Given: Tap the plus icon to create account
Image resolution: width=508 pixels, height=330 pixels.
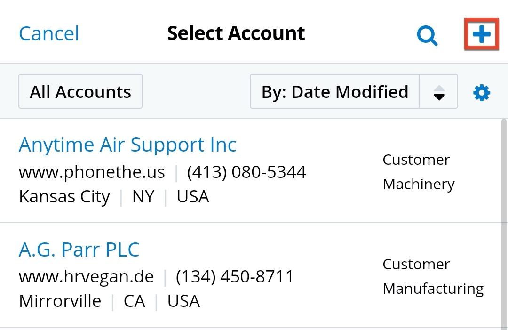Looking at the screenshot, I should pyautogui.click(x=481, y=34).
